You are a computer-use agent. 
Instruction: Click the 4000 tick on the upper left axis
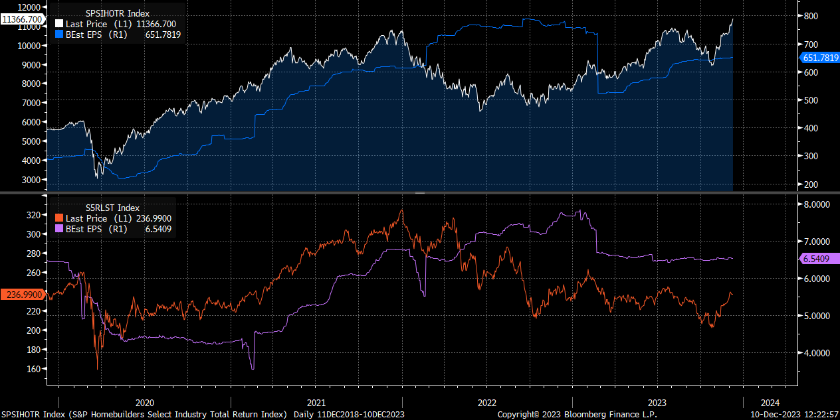(x=33, y=161)
